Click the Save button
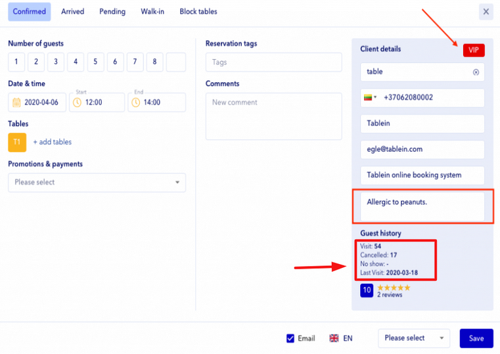This screenshot has height=354, width=500. pos(476,338)
